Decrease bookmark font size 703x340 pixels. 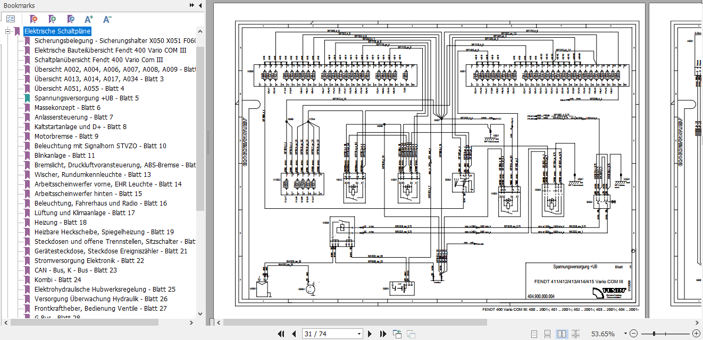[x=107, y=19]
